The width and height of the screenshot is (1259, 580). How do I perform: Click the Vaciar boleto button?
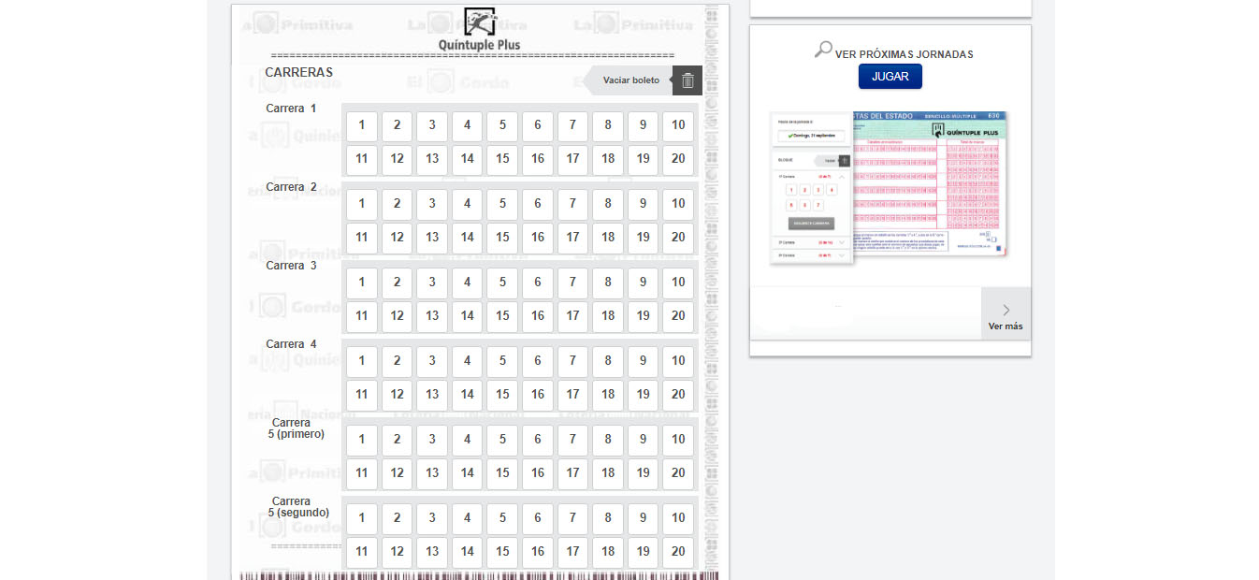(631, 80)
